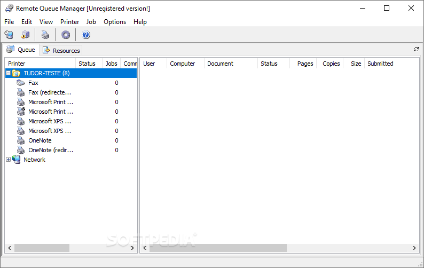
Task: Click the printer toolbar icon
Action: point(45,35)
